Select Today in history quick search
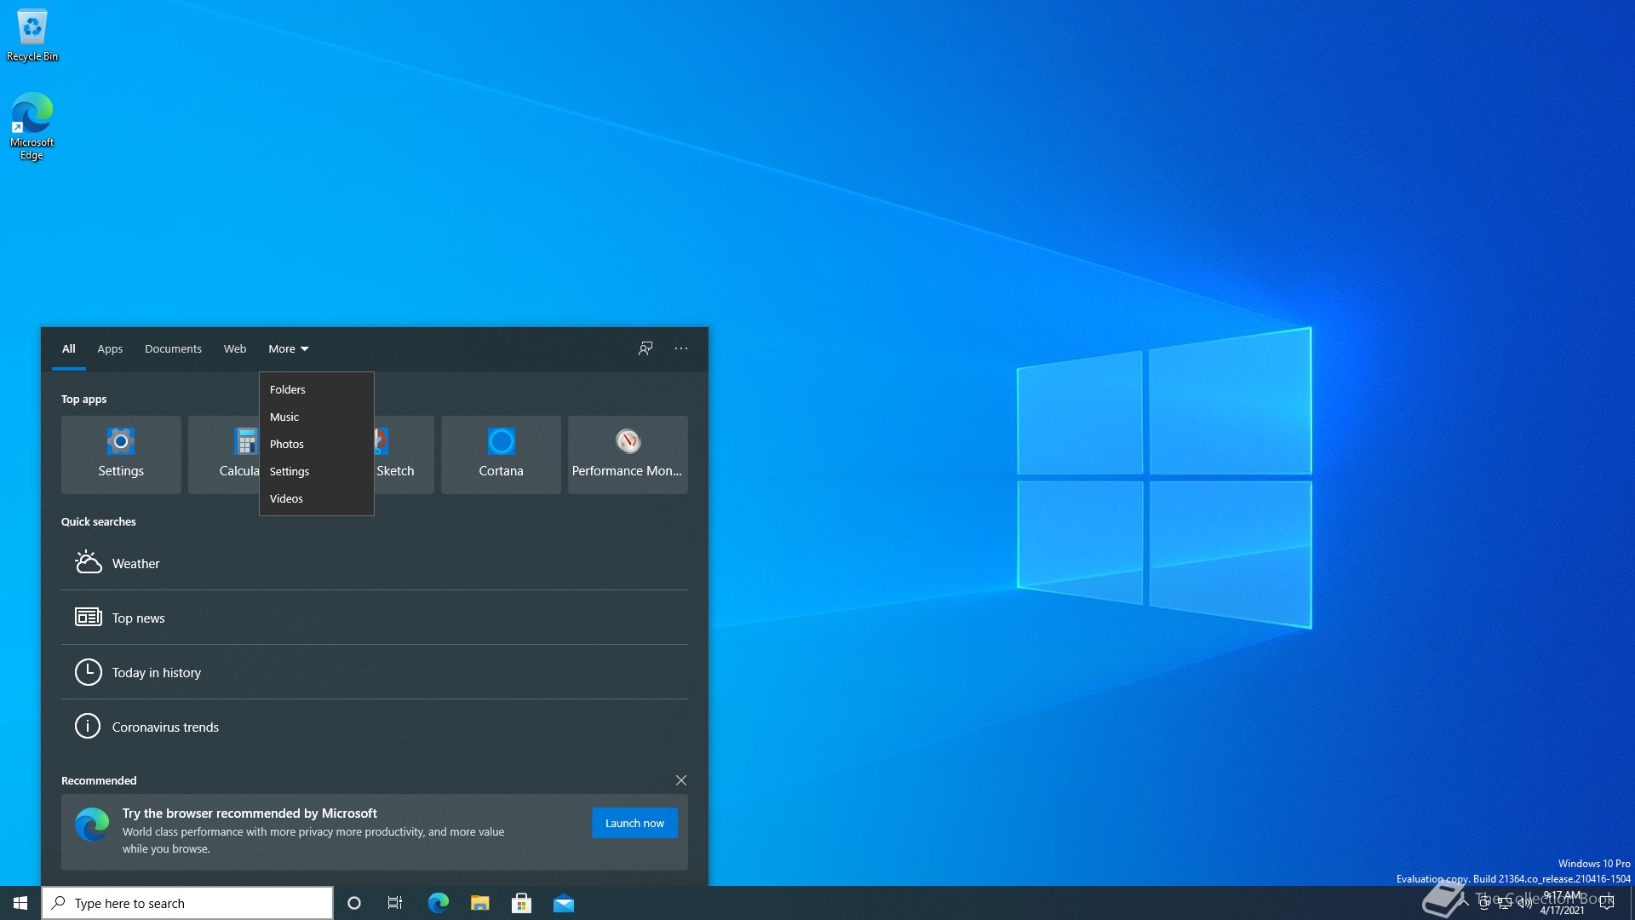1635x920 pixels. click(x=375, y=672)
